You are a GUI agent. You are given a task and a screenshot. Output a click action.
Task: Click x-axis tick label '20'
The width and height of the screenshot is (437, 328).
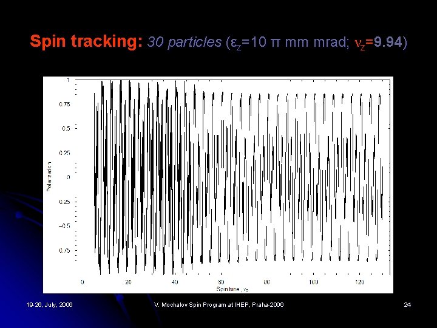[128, 282]
